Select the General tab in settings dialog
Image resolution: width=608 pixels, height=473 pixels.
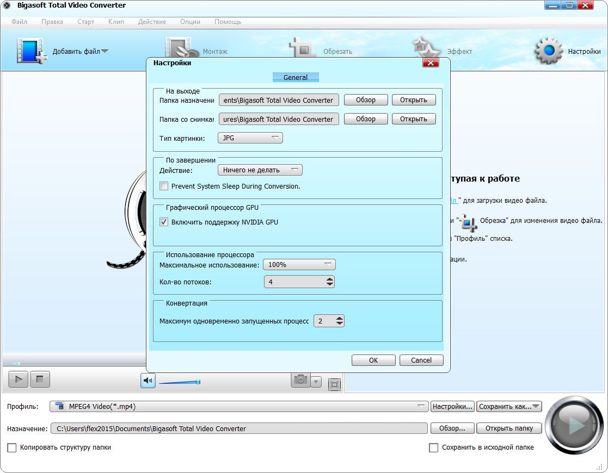(296, 77)
